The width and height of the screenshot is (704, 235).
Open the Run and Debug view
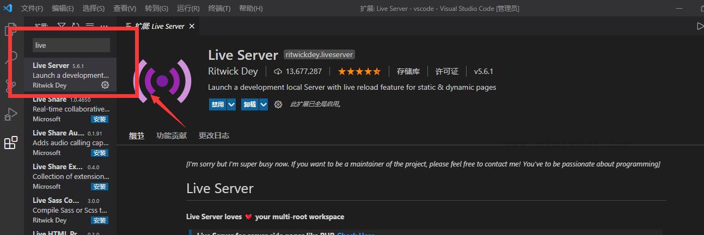pos(11,114)
